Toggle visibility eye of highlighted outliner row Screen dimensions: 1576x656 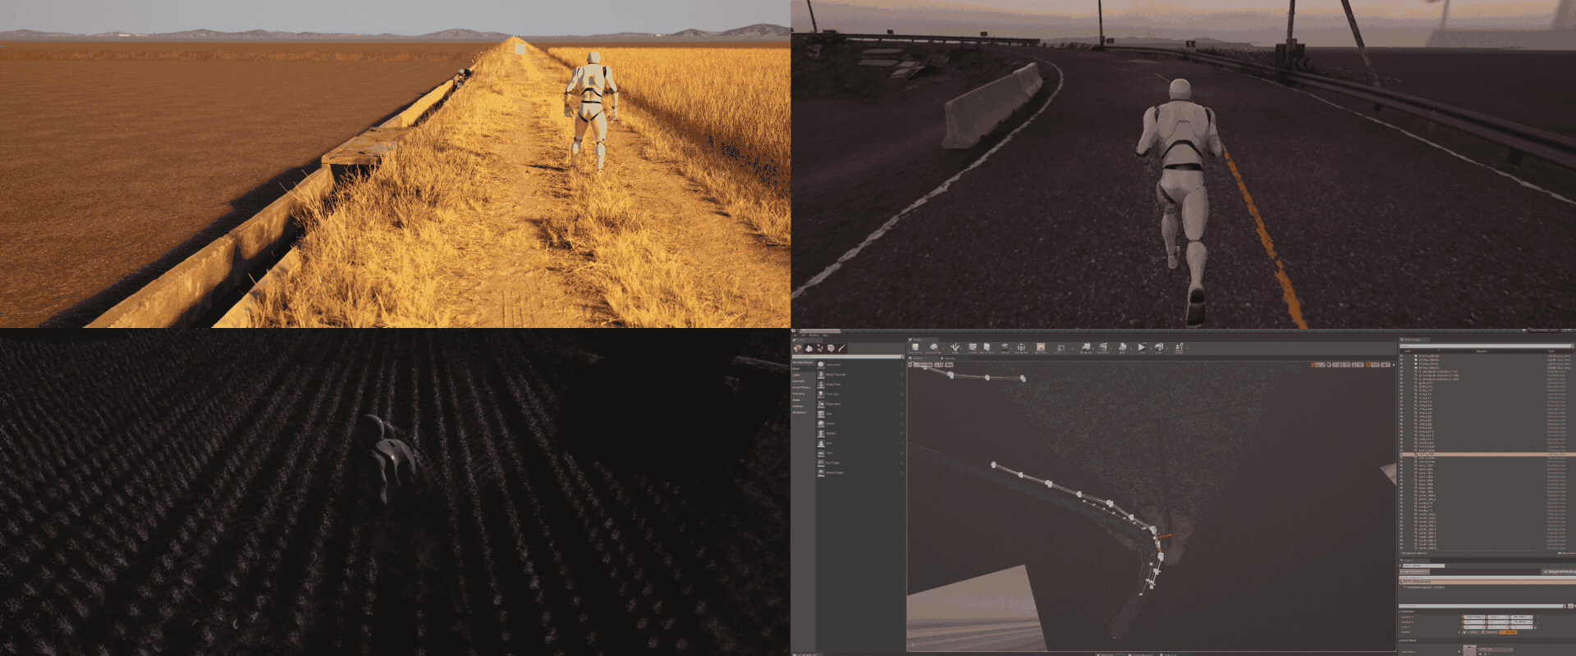(x=1401, y=454)
